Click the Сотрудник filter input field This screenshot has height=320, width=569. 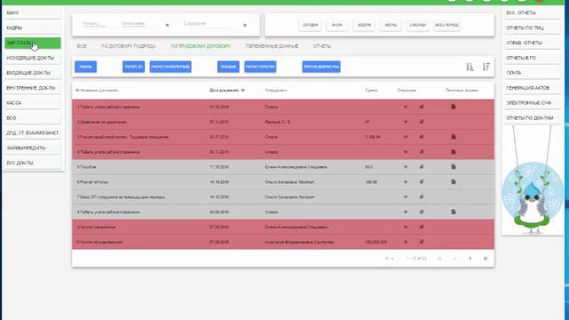(x=210, y=24)
